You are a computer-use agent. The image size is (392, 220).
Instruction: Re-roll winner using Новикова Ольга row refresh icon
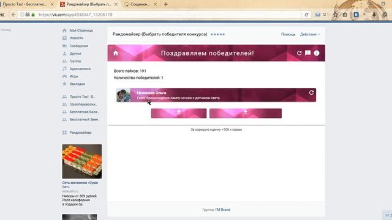tap(311, 92)
